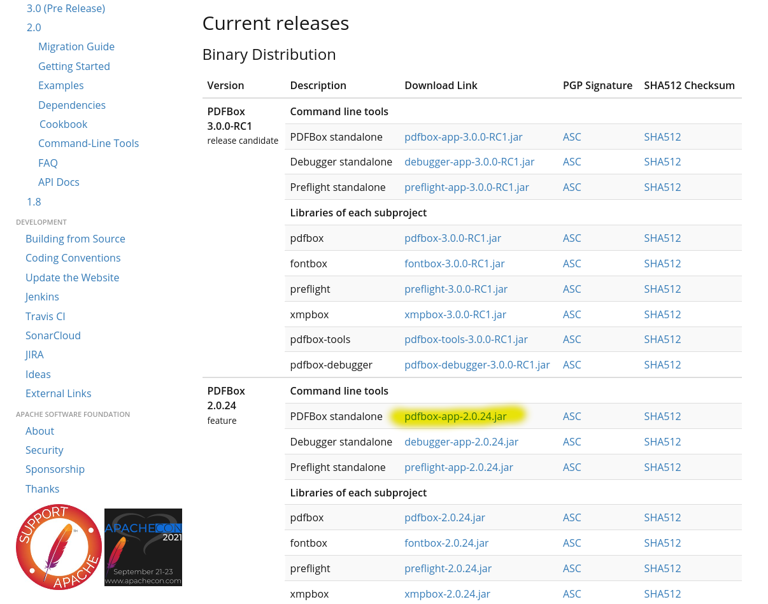Open ASC signature for fontbox-3.0.0-RC1.jar
This screenshot has height=604, width=768.
[x=572, y=263]
